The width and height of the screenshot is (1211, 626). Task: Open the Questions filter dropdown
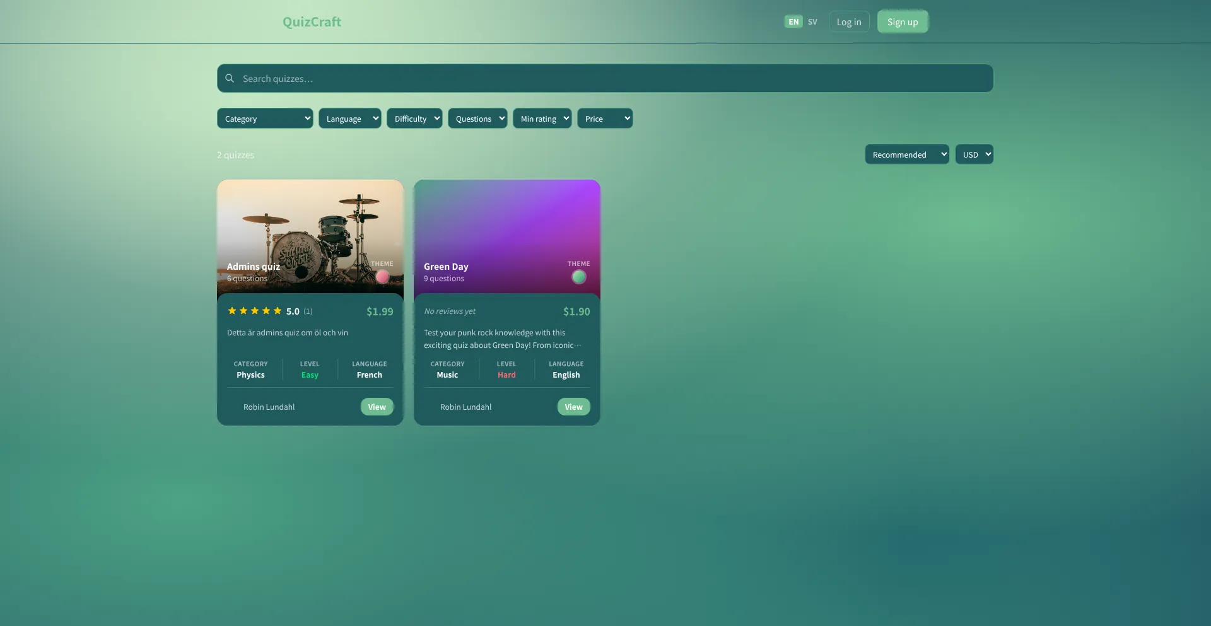[x=477, y=119]
